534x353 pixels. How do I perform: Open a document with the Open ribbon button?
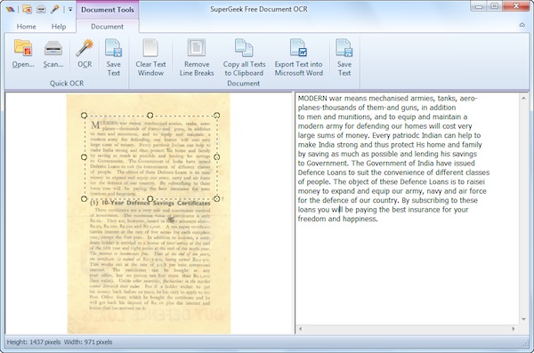[x=23, y=53]
